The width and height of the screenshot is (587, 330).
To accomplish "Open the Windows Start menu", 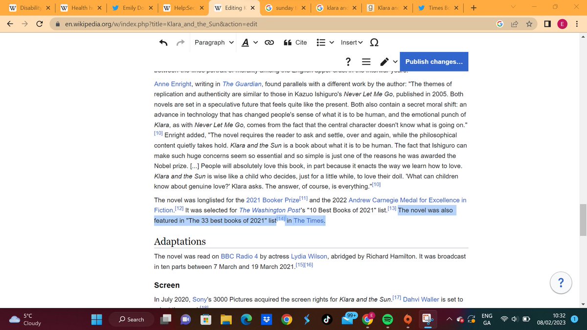I will click(97, 319).
